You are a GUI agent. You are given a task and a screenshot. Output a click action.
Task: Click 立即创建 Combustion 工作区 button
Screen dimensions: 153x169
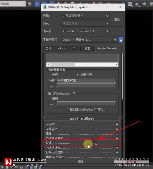(86, 110)
